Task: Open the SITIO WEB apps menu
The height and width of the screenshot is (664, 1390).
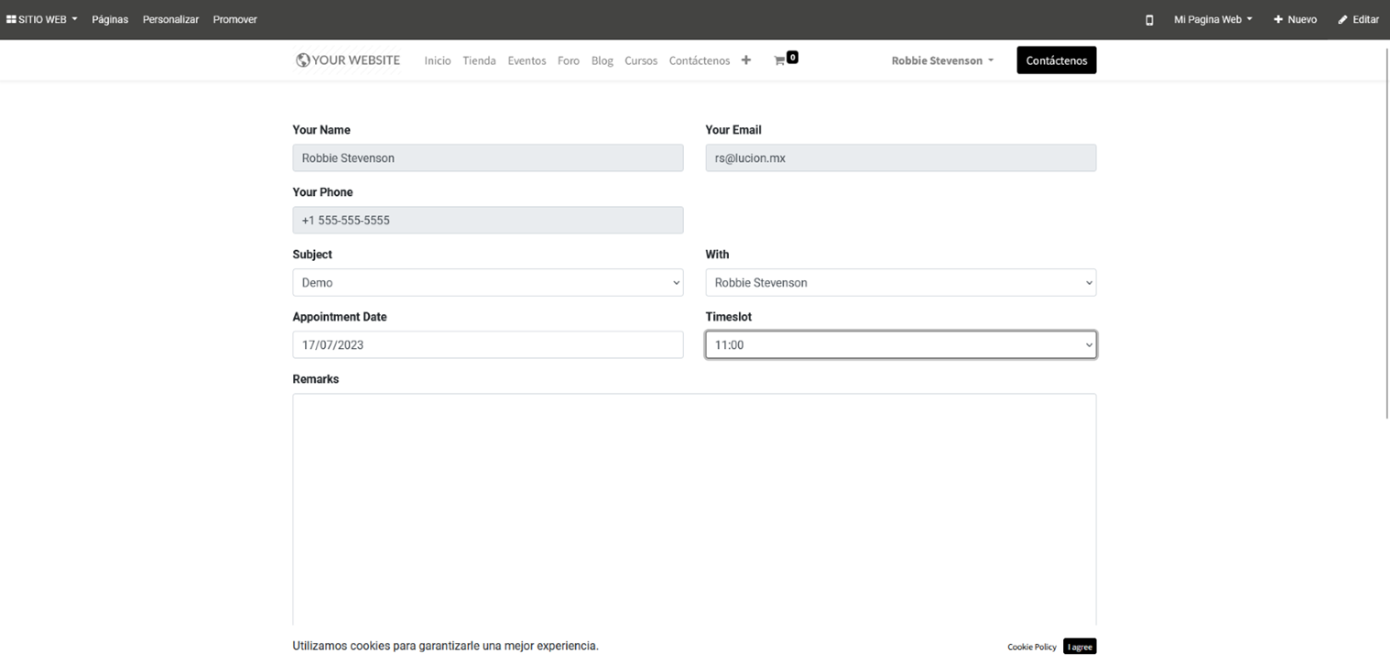Action: [41, 19]
